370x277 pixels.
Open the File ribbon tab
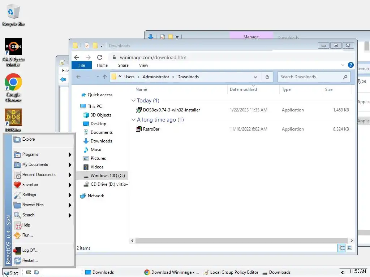82,65
